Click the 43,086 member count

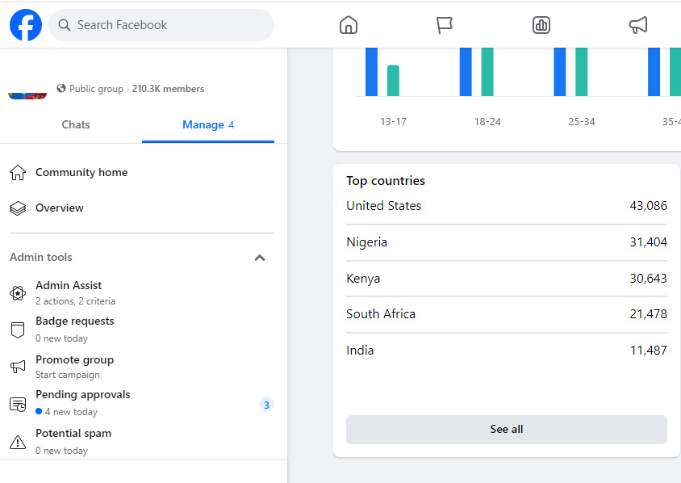point(649,206)
